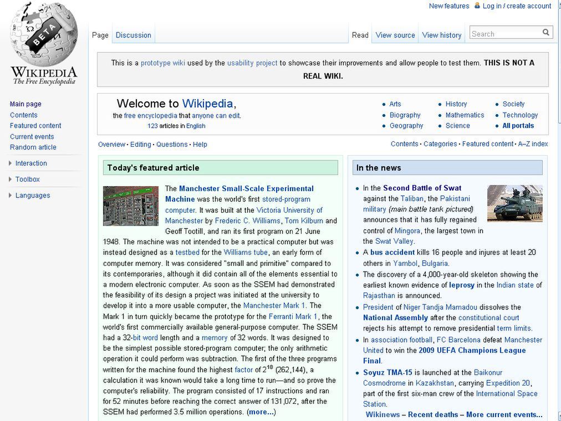Open the Soyuz TMA-15 link
The height and width of the screenshot is (421, 561).
[387, 372]
